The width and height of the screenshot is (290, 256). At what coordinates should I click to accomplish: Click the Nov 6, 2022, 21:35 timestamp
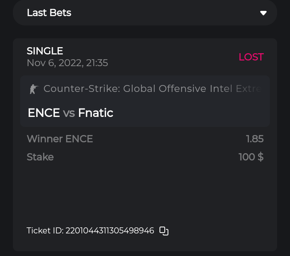coord(67,63)
